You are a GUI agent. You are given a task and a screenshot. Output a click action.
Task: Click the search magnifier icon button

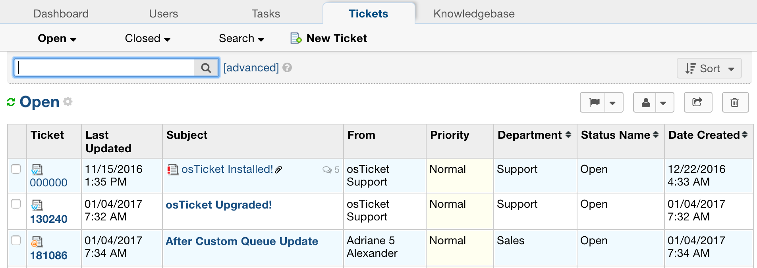(x=206, y=68)
